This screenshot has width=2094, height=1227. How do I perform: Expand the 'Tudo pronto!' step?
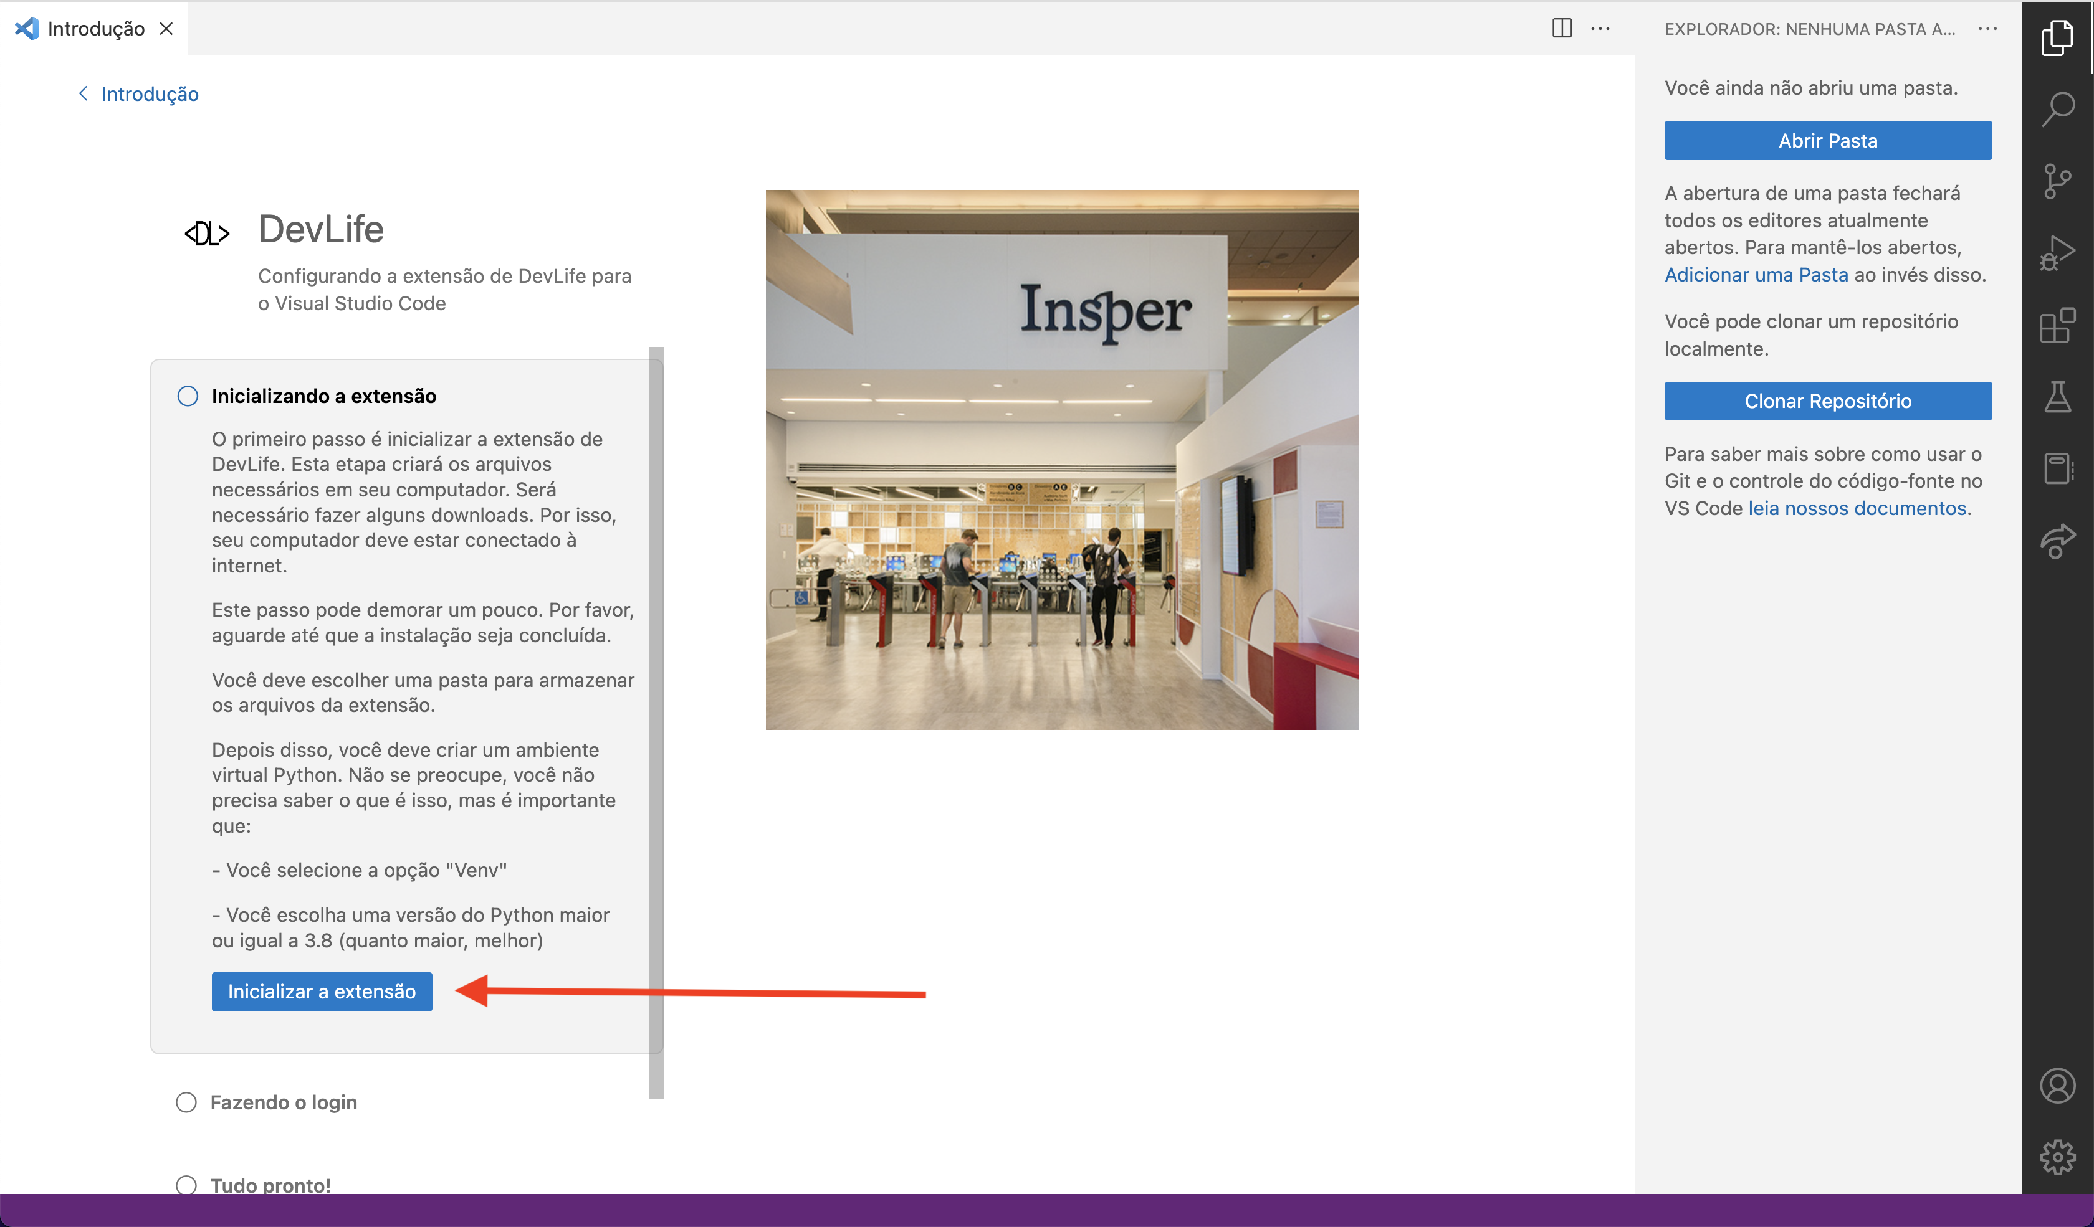[271, 1185]
